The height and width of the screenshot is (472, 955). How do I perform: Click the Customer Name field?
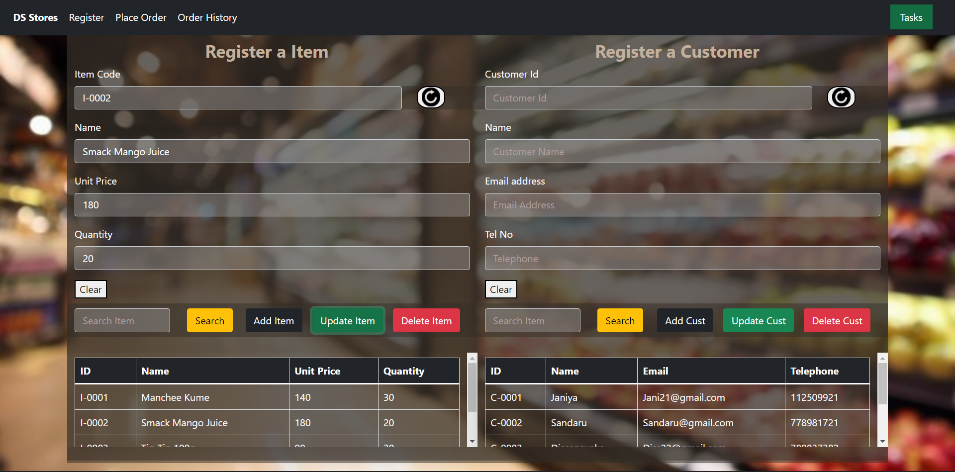[x=682, y=151]
